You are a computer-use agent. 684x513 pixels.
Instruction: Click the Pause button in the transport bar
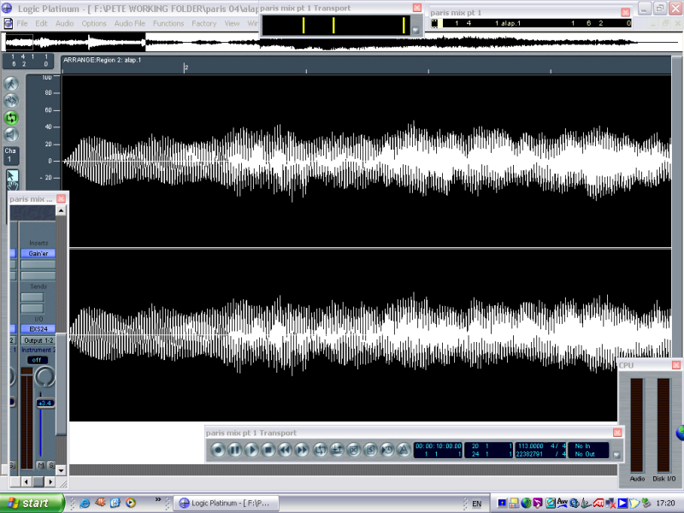point(234,450)
